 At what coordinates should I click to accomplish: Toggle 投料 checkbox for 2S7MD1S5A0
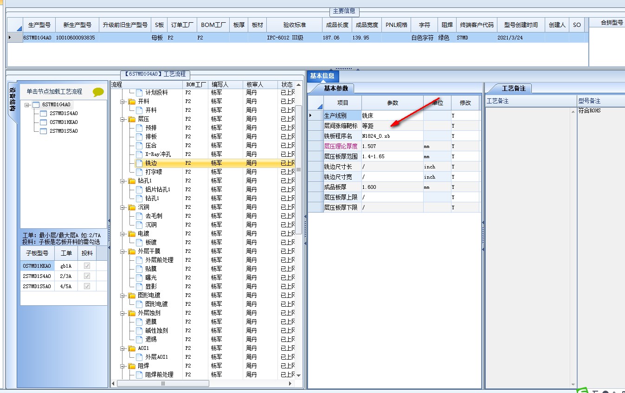(87, 286)
